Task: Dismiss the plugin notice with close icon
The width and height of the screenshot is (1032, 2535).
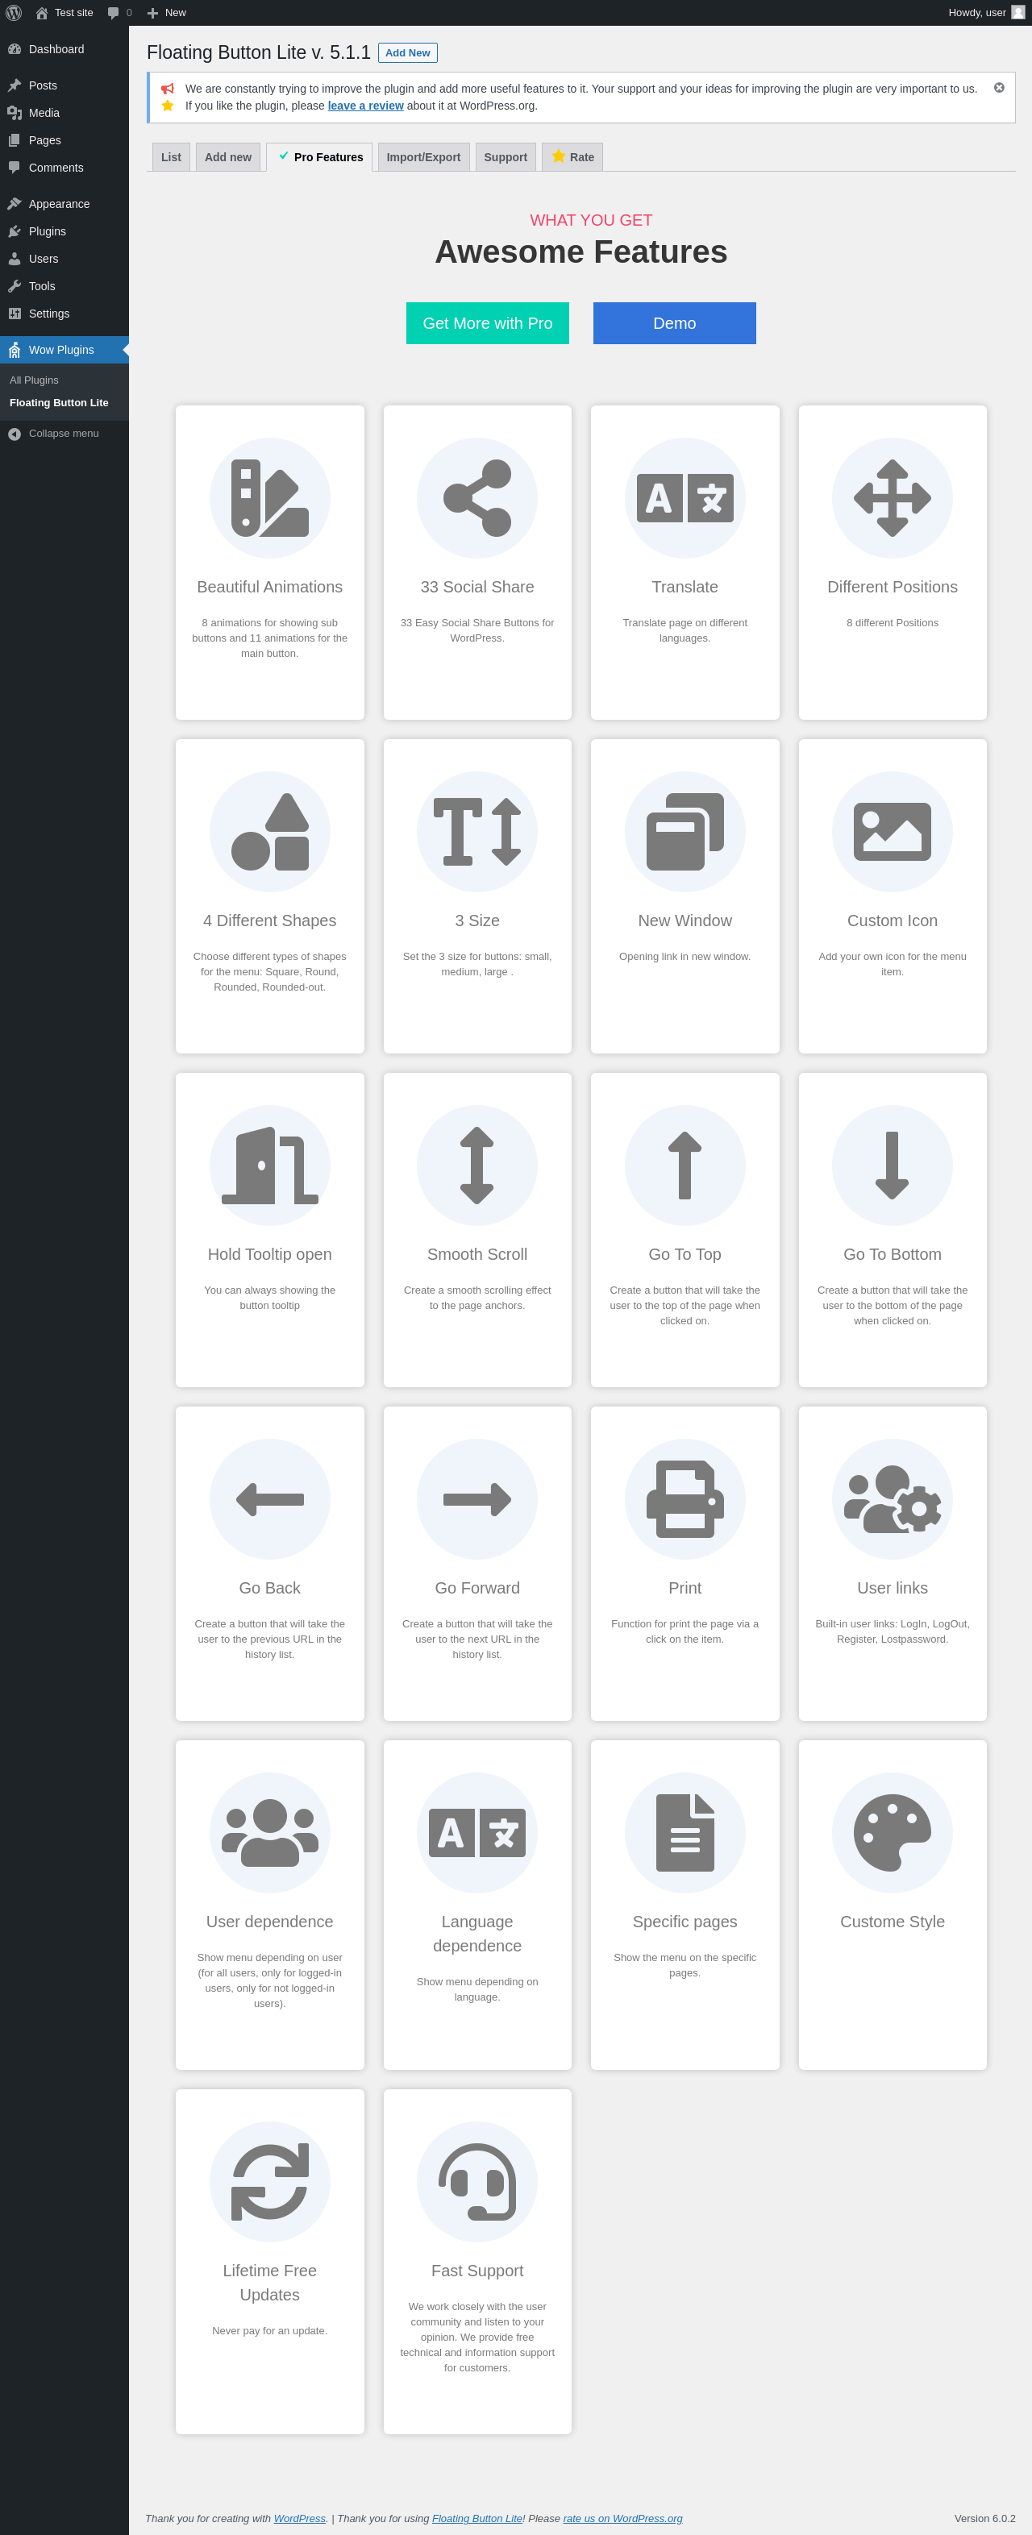Action: tap(998, 88)
